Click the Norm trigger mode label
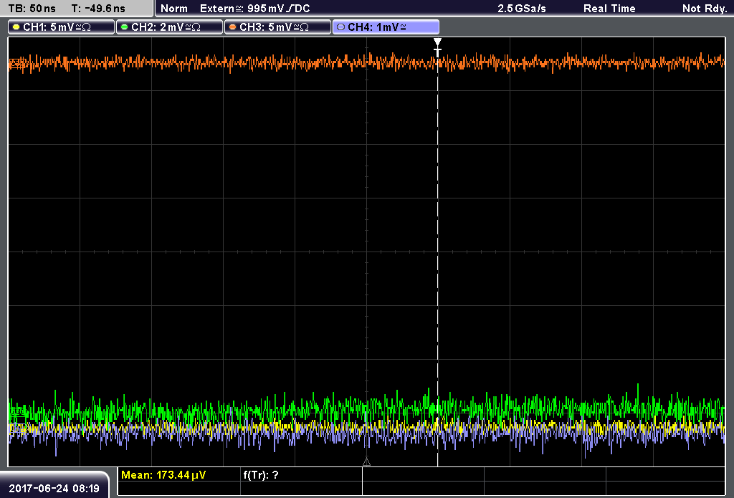Screen dimensions: 734x498 click(174, 9)
